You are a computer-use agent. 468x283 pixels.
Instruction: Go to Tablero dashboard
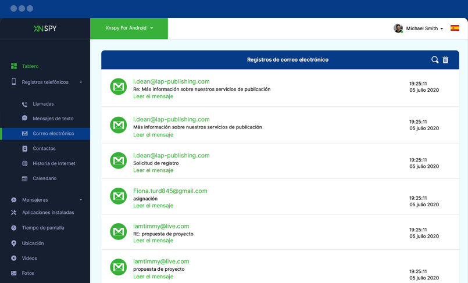[x=30, y=66]
